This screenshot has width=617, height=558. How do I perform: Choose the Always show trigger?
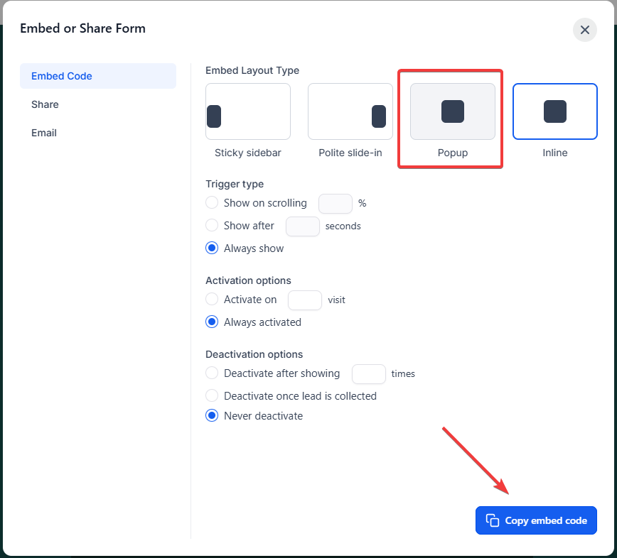(212, 248)
